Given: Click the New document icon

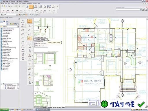Looking at the screenshot, I should [x=2, y=6].
